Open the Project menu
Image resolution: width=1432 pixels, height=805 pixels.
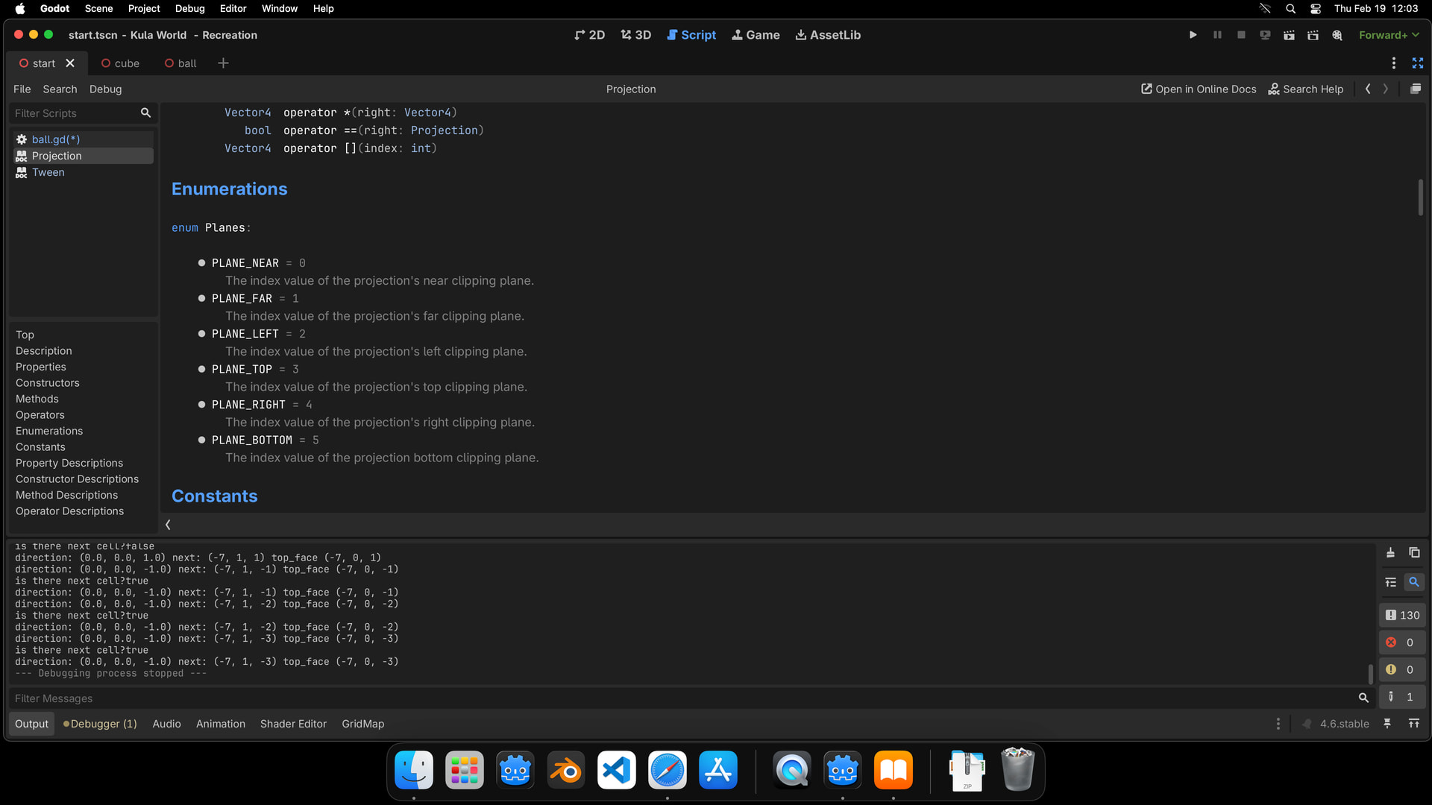tap(143, 8)
